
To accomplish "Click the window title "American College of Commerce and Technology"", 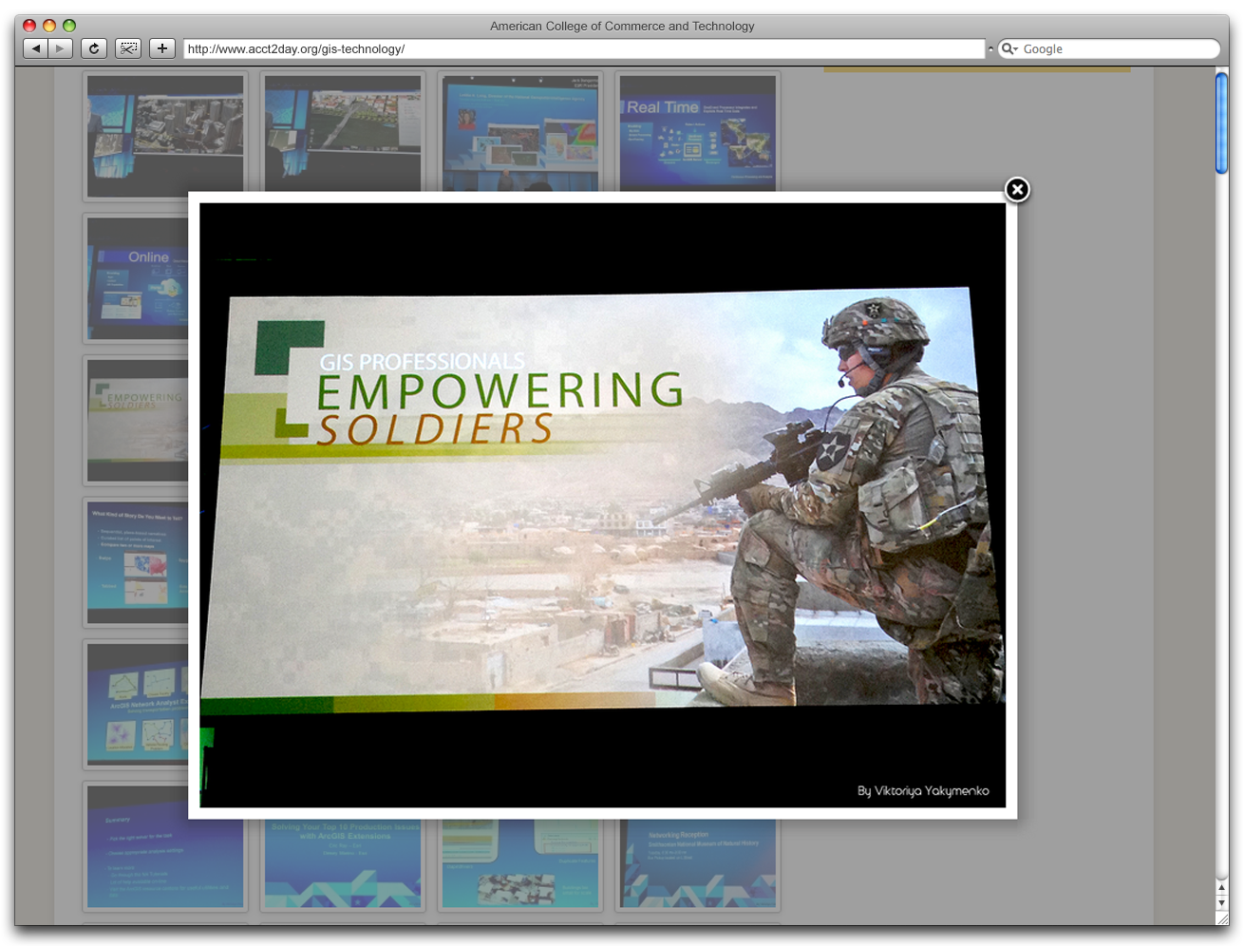I will [x=622, y=26].
